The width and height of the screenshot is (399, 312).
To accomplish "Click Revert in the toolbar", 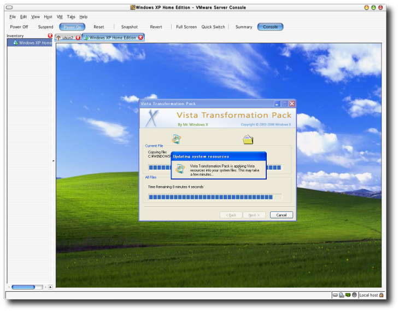I will pos(156,27).
